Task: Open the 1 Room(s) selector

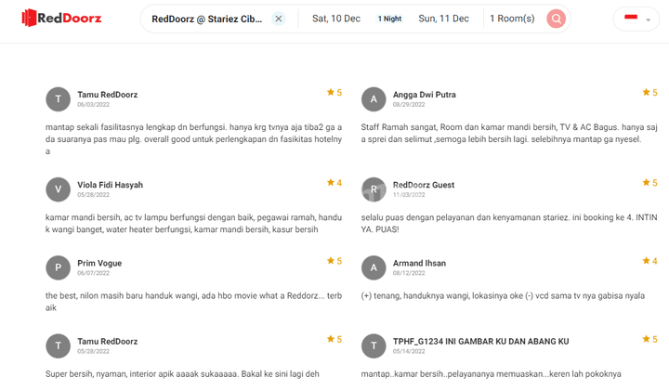Action: [512, 19]
